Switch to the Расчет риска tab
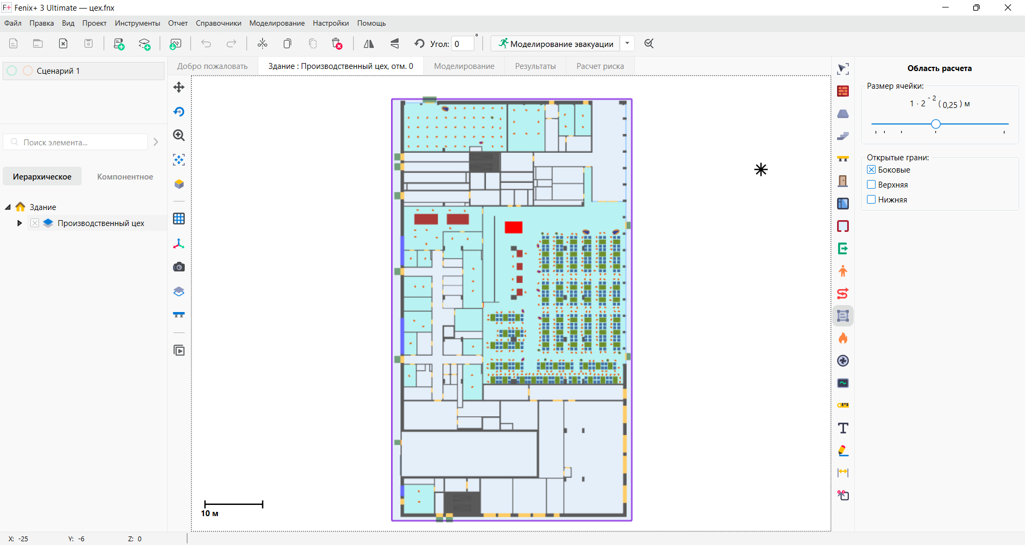This screenshot has width=1025, height=545. (x=600, y=66)
